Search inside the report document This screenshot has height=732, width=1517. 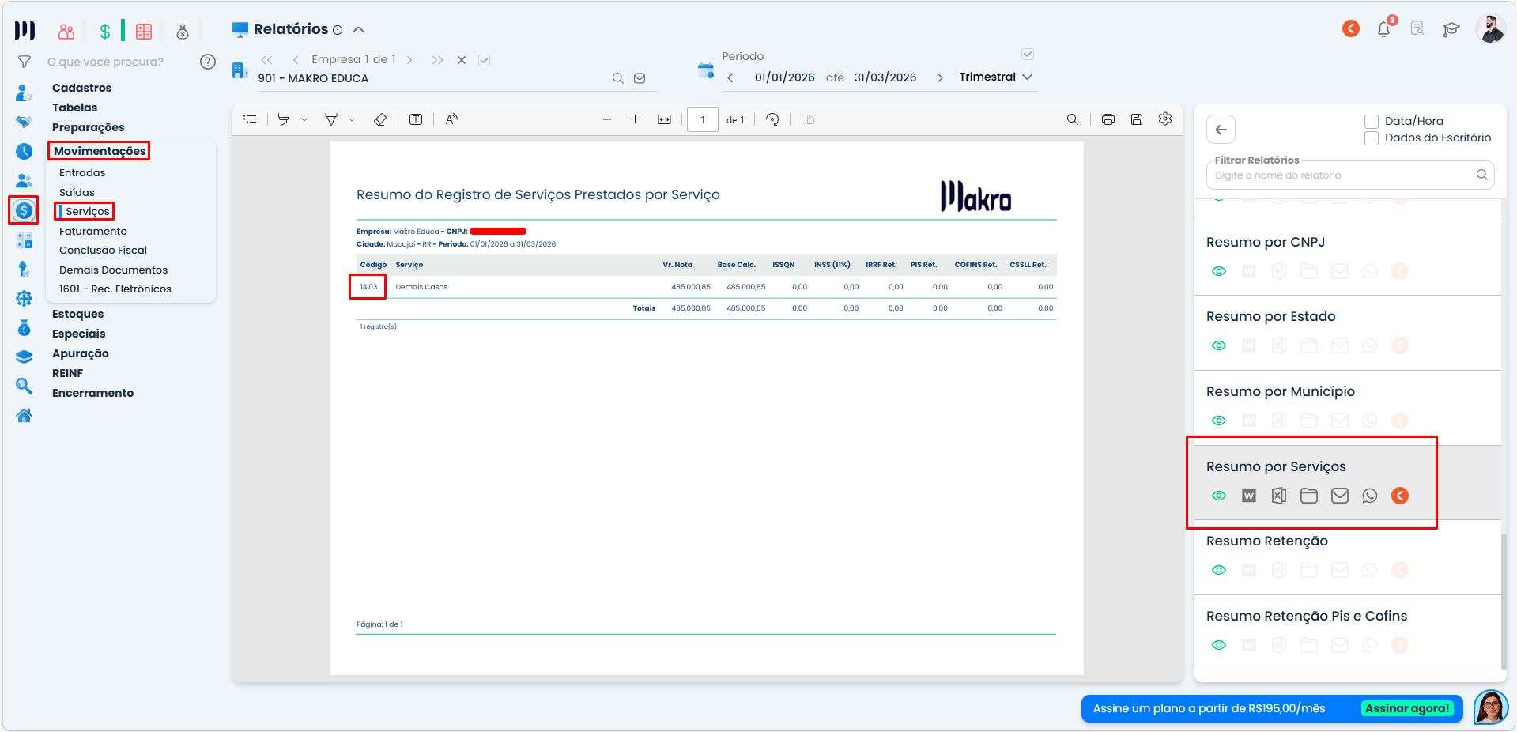click(1073, 119)
